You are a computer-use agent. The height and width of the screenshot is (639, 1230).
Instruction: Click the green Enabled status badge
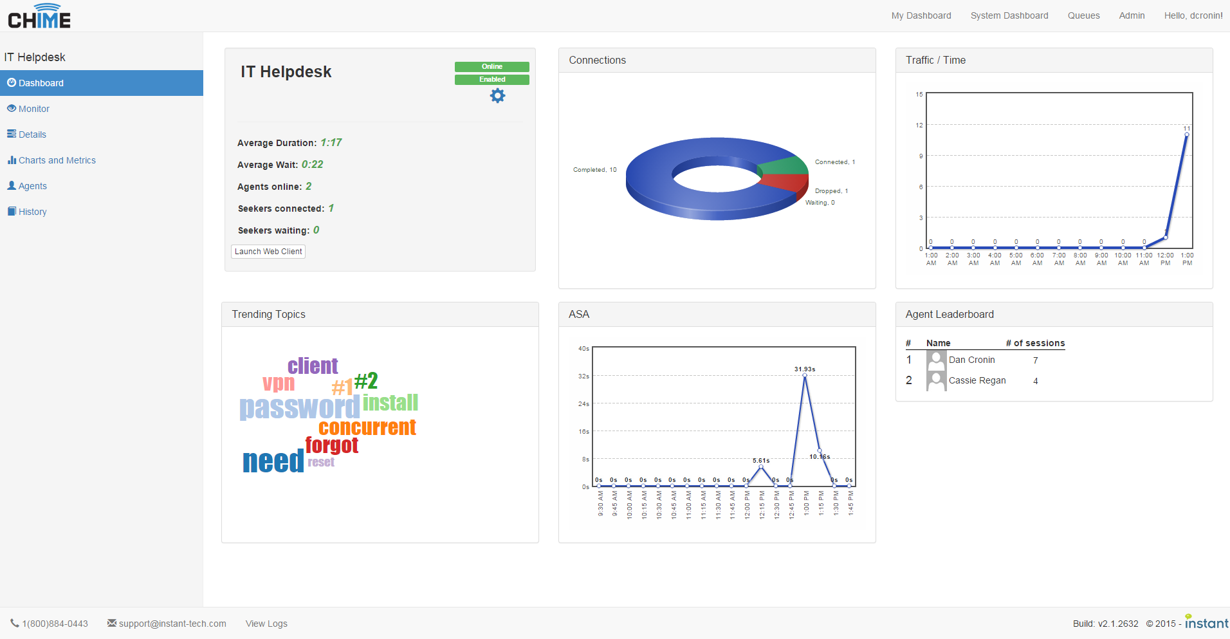point(492,80)
